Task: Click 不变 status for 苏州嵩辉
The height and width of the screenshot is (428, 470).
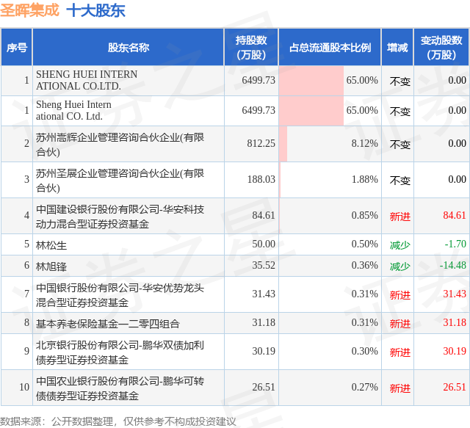Action: click(x=399, y=145)
